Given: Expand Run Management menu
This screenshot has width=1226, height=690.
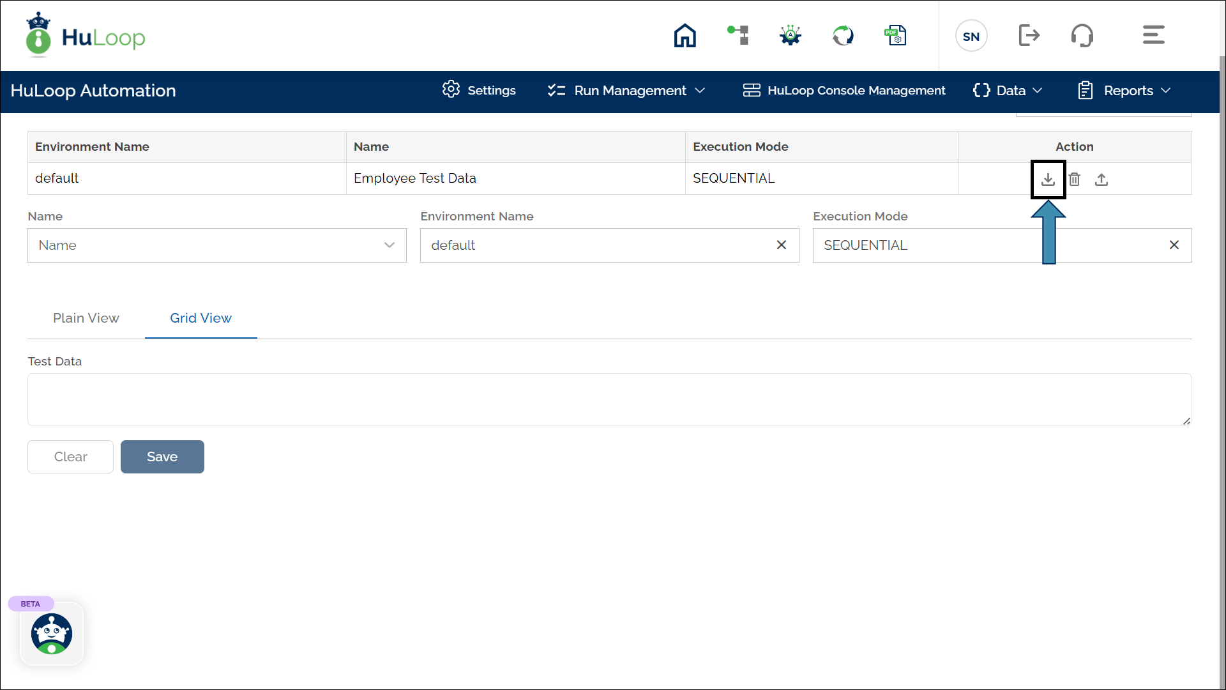Looking at the screenshot, I should [626, 91].
